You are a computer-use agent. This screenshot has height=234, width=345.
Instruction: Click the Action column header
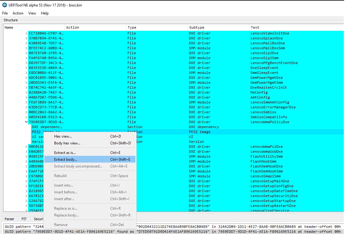(95, 27)
